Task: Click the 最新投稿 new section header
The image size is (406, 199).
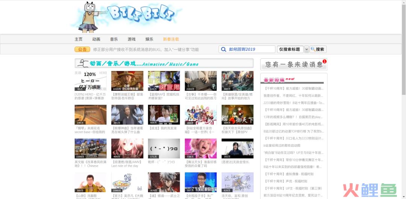Action: 279,80
